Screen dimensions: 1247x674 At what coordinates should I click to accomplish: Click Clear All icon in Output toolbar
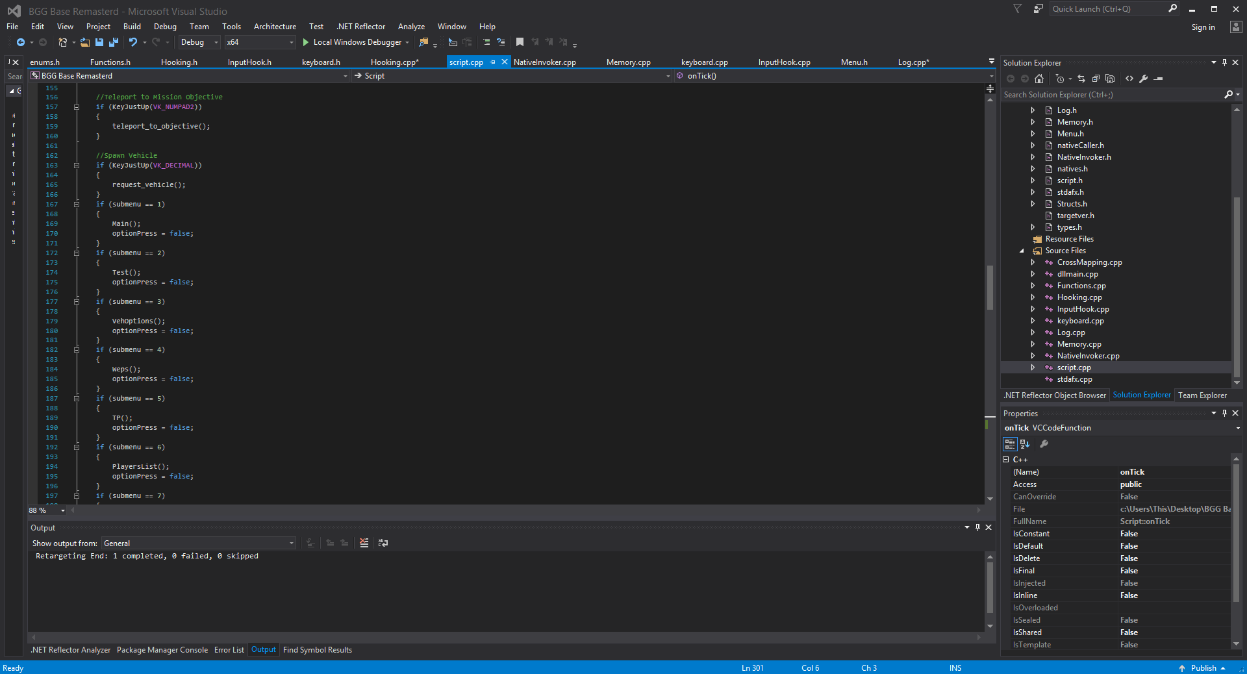(364, 543)
